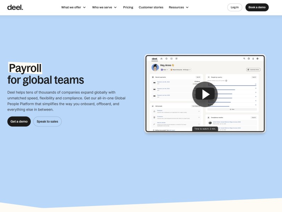The height and width of the screenshot is (212, 282).
Task: Open the Resources dropdown
Action: click(179, 7)
